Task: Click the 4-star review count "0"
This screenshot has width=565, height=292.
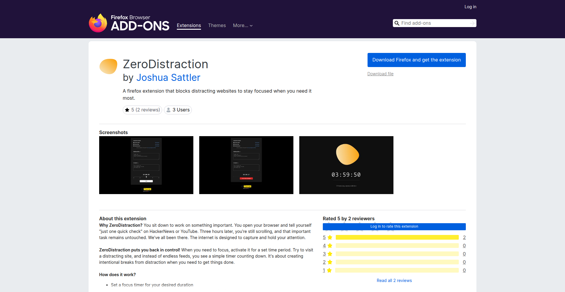Action: [464, 246]
